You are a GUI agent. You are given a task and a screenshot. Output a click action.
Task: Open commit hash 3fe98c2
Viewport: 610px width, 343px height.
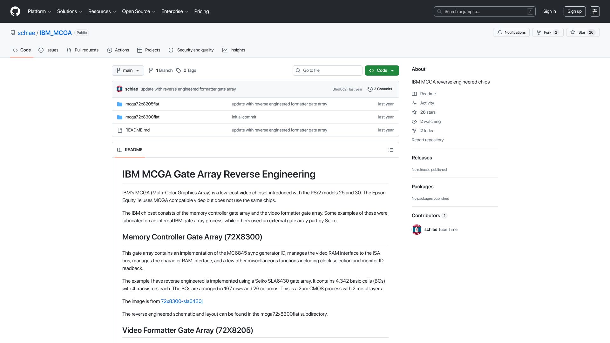(339, 89)
